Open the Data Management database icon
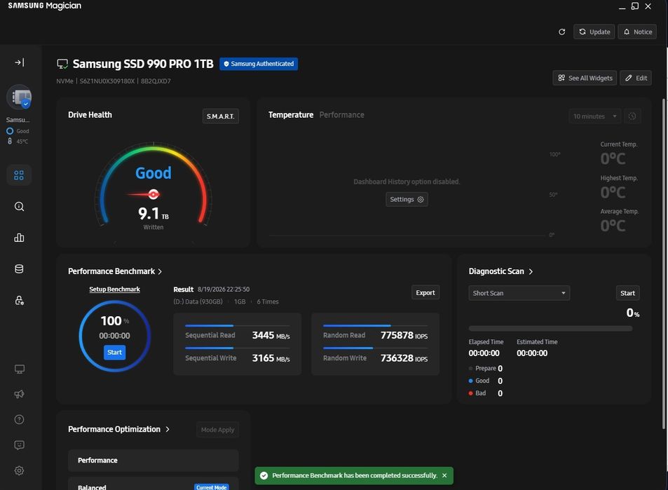 (19, 269)
